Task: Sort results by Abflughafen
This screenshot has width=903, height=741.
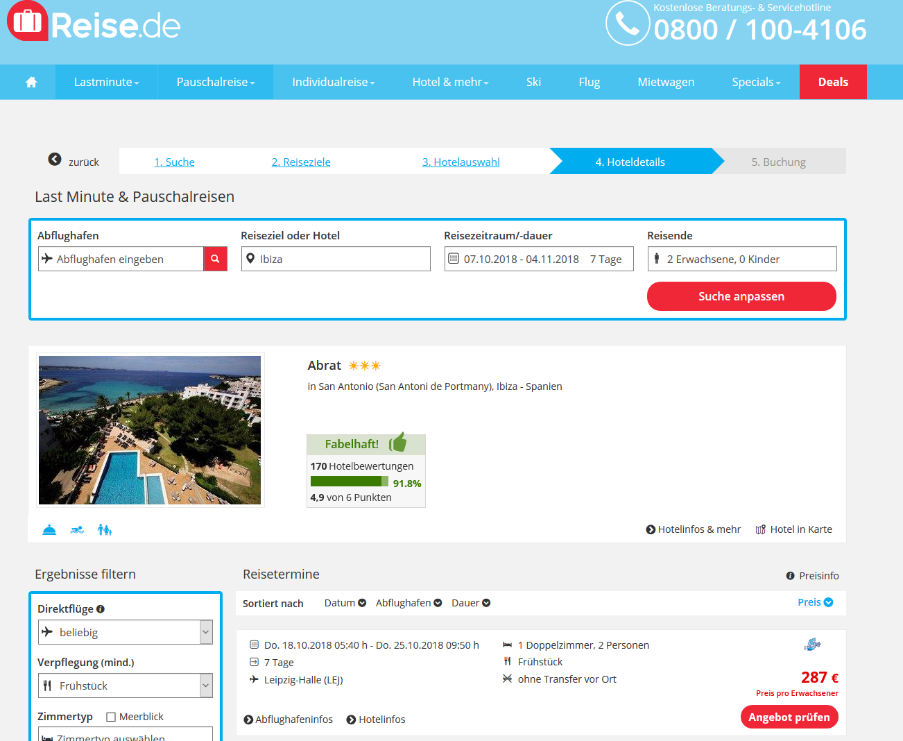Action: pos(409,603)
